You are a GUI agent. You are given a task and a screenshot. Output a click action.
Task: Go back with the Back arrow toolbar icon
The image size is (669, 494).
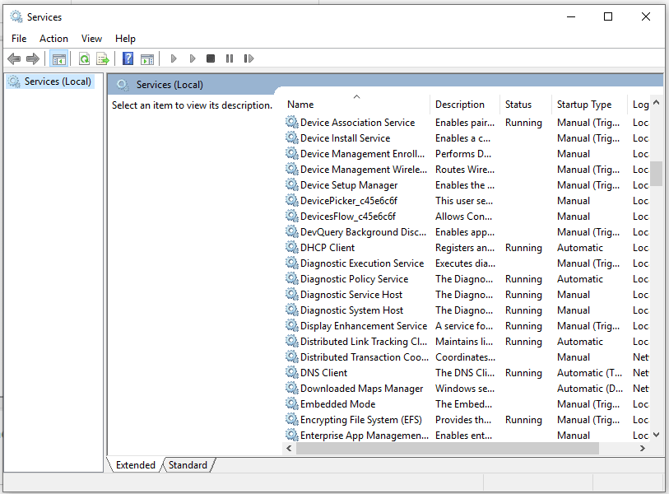(14, 58)
